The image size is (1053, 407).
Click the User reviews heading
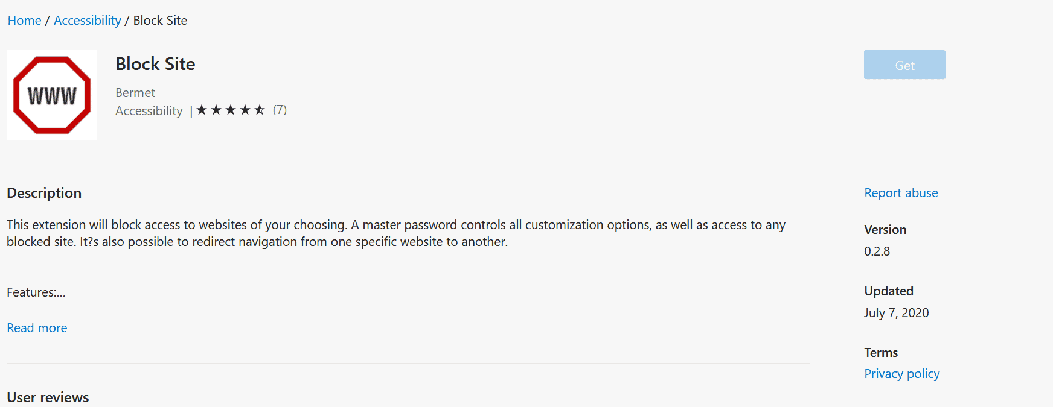pyautogui.click(x=48, y=397)
